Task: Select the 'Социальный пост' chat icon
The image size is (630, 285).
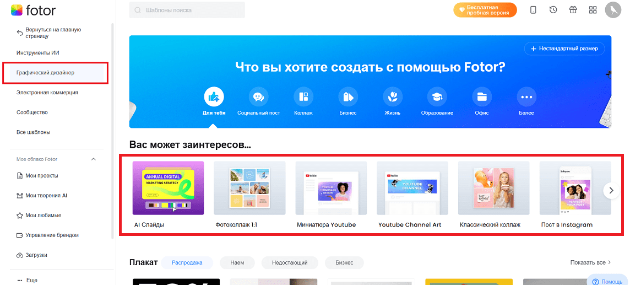Action: pos(259,97)
